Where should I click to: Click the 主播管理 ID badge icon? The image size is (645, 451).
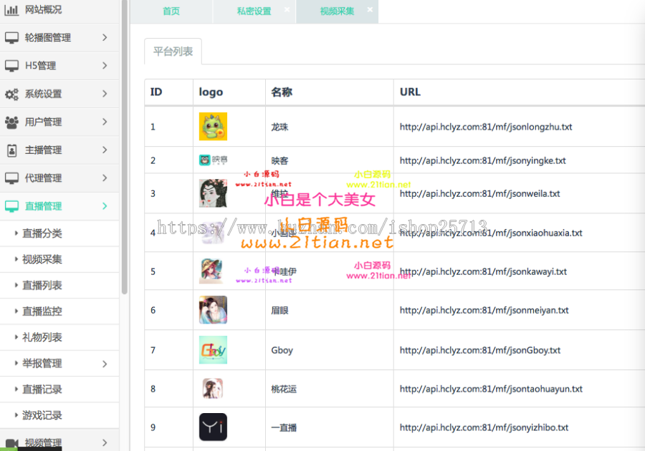click(12, 150)
